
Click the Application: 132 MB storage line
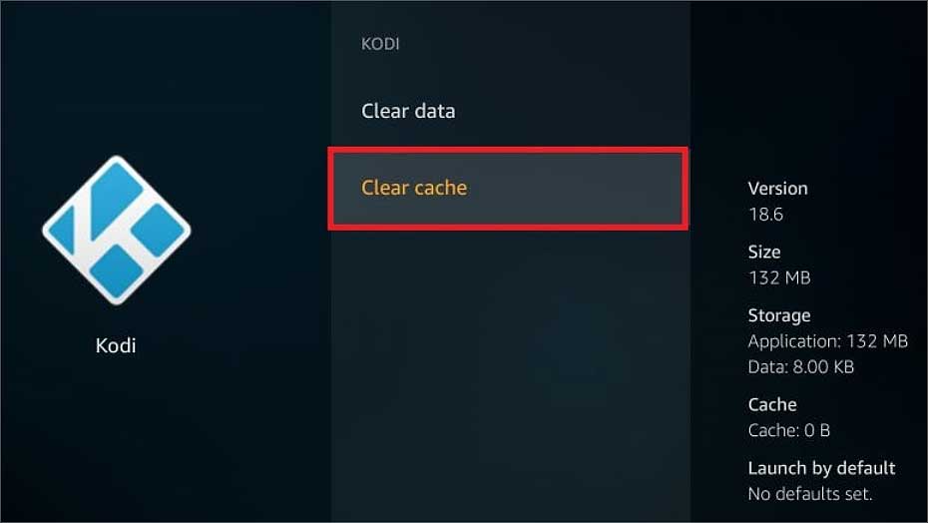[x=827, y=341]
